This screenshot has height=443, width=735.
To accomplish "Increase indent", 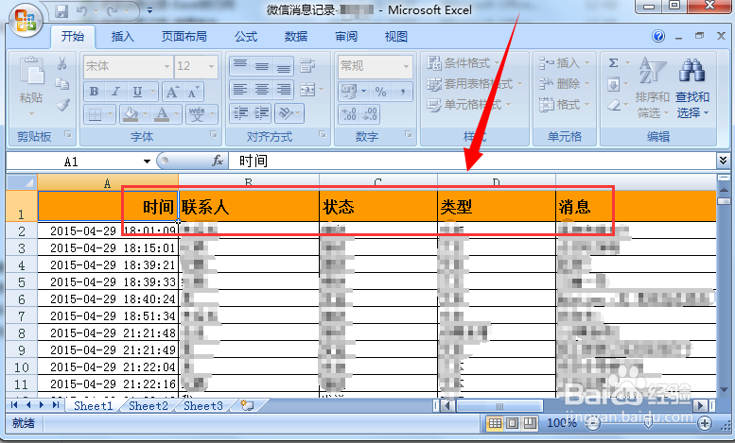I will click(x=262, y=113).
